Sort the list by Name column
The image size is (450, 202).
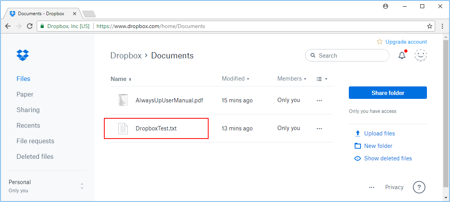click(121, 79)
